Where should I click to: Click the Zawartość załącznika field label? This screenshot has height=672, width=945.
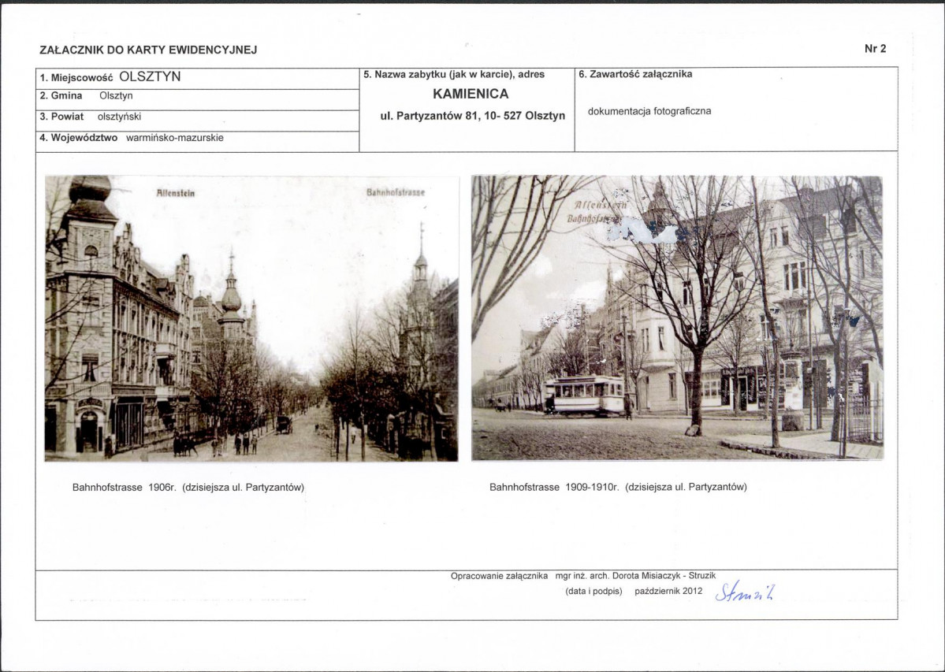(635, 74)
